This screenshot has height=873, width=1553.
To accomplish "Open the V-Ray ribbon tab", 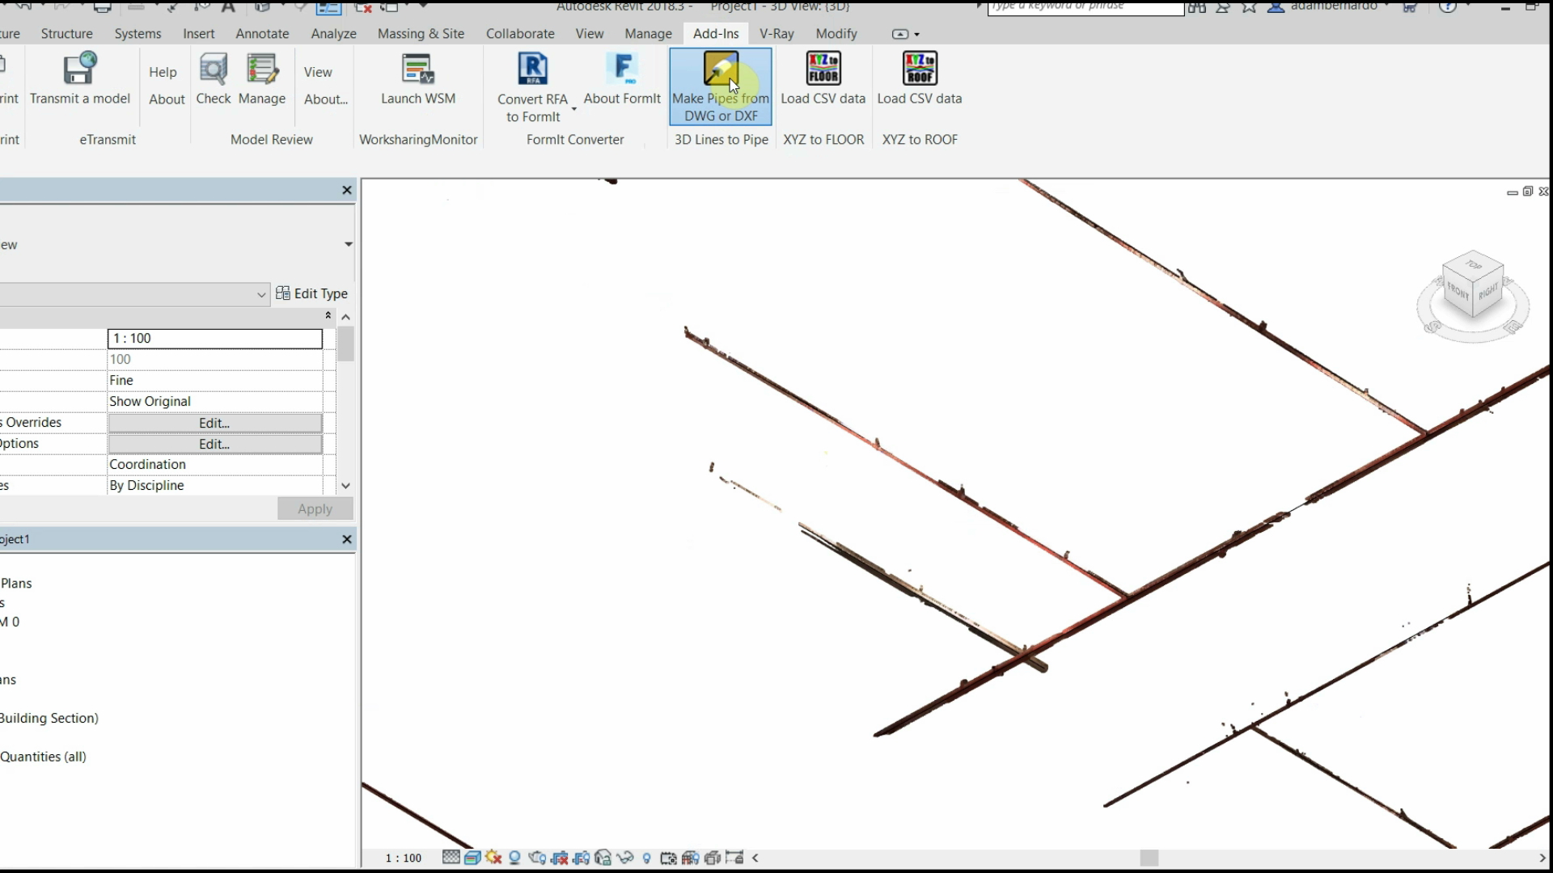I will point(776,34).
